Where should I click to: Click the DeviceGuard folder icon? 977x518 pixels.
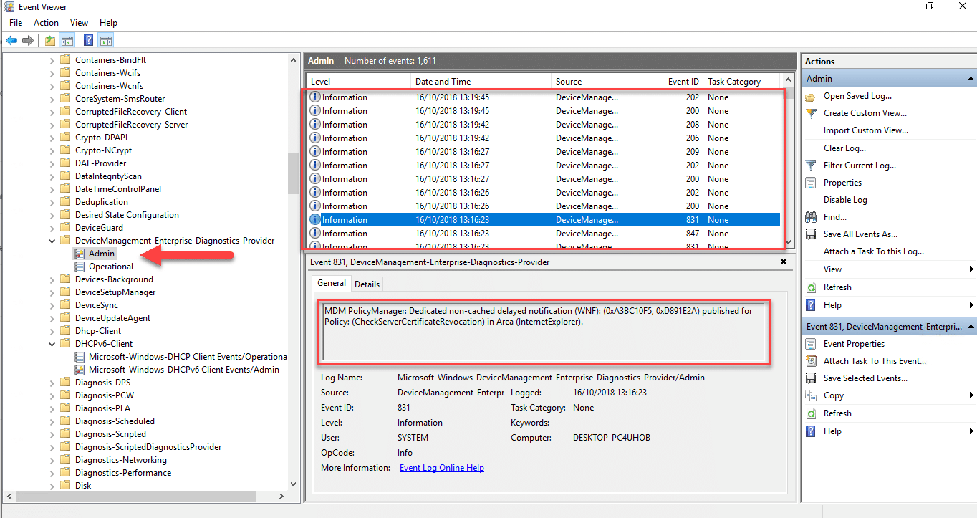pos(65,228)
